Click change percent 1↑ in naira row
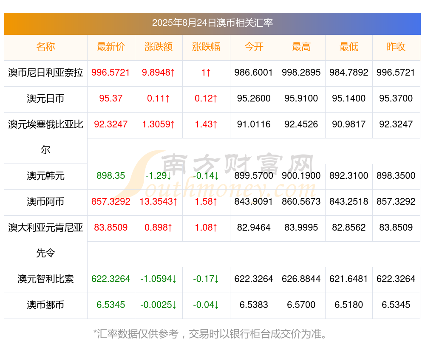 (x=206, y=72)
